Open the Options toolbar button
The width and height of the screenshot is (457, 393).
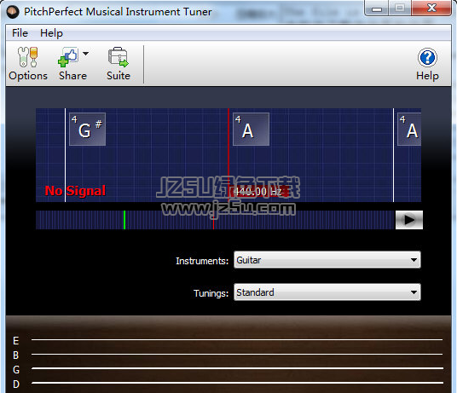coord(28,63)
